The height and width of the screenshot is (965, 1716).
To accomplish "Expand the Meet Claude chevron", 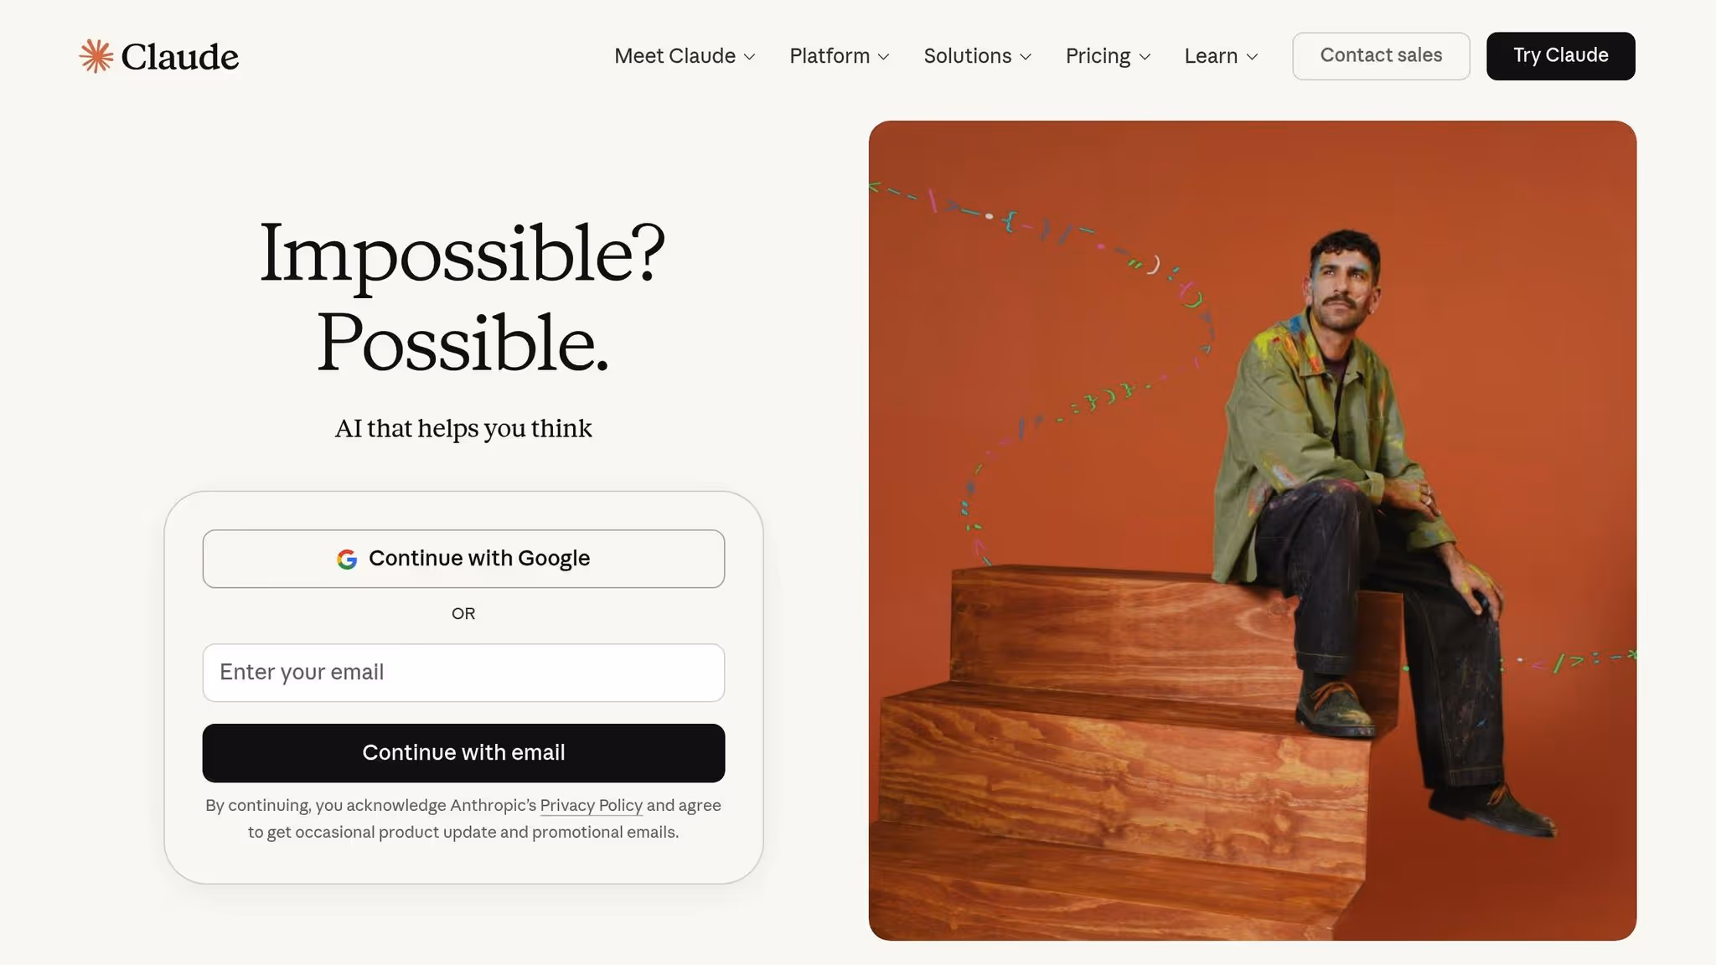I will tap(750, 57).
